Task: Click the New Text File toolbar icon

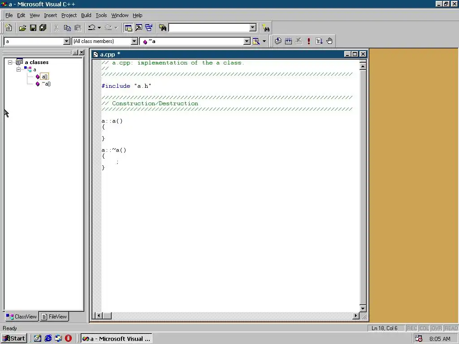Action: pos(9,28)
